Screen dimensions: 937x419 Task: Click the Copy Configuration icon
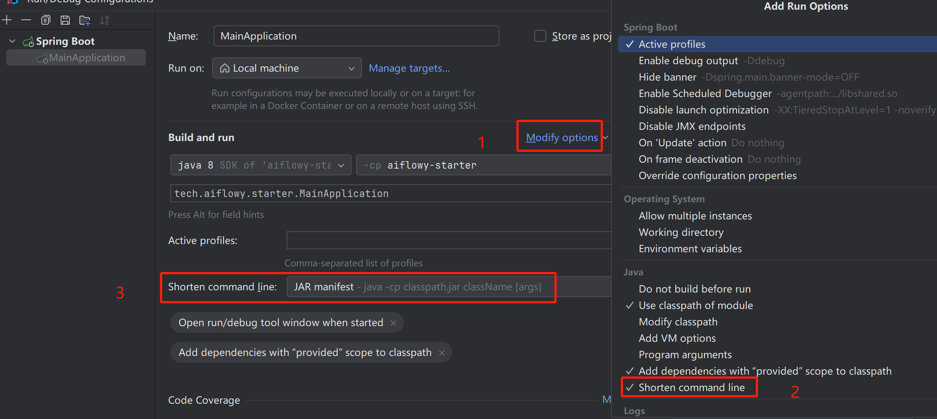coord(45,20)
